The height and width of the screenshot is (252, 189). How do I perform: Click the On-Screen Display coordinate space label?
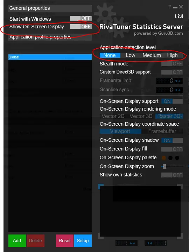[x=139, y=124]
